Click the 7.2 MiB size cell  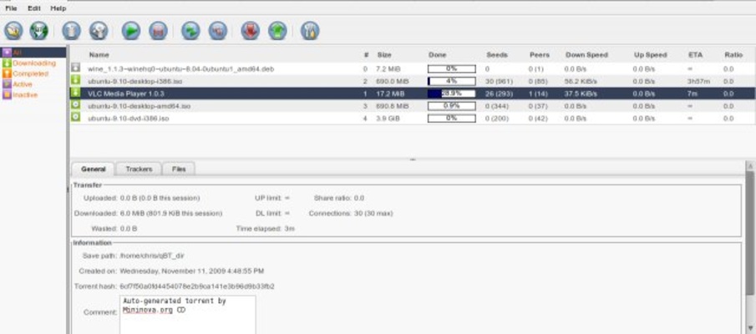pyautogui.click(x=388, y=69)
